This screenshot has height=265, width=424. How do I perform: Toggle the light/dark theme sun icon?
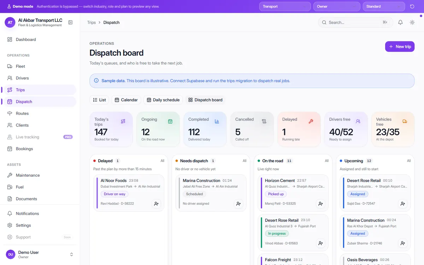[x=412, y=22]
